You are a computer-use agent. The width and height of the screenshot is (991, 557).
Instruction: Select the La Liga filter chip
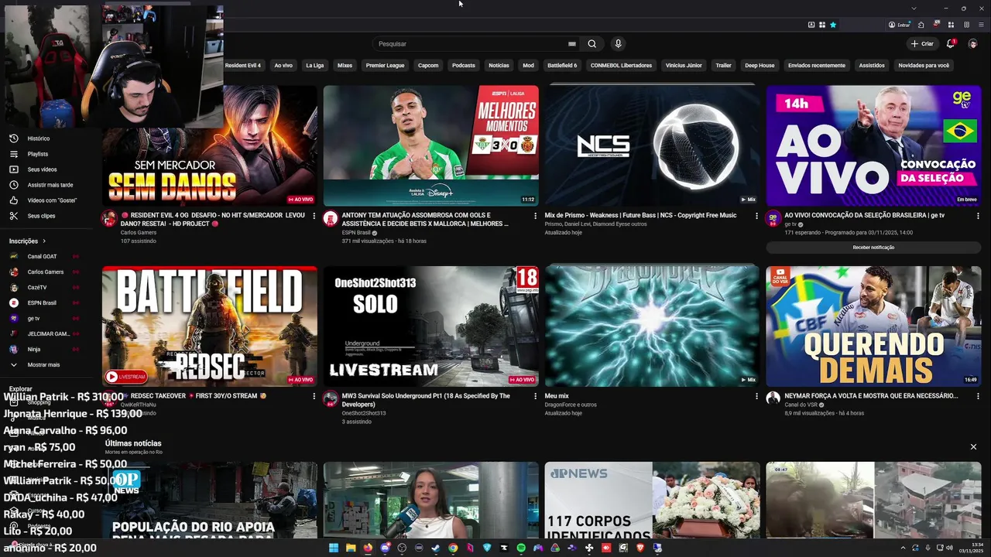[x=314, y=66]
